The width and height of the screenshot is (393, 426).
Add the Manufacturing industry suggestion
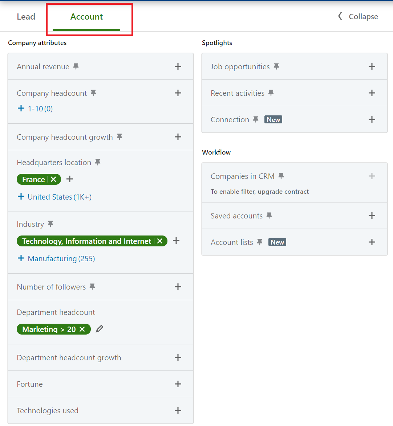[57, 258]
